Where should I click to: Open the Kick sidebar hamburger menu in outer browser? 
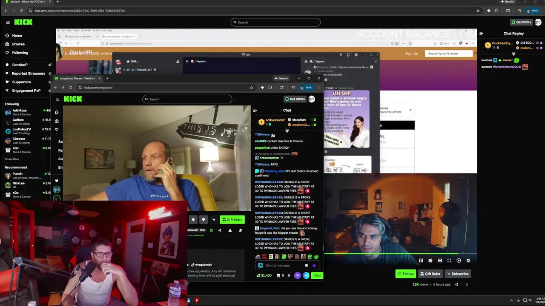coord(8,22)
